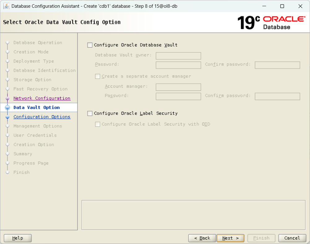Click the Storage Option step
310x244 pixels.
[32, 80]
